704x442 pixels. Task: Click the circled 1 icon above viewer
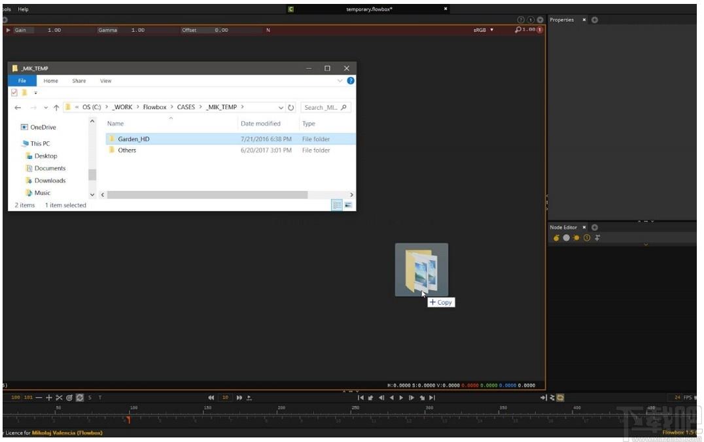tap(530, 20)
